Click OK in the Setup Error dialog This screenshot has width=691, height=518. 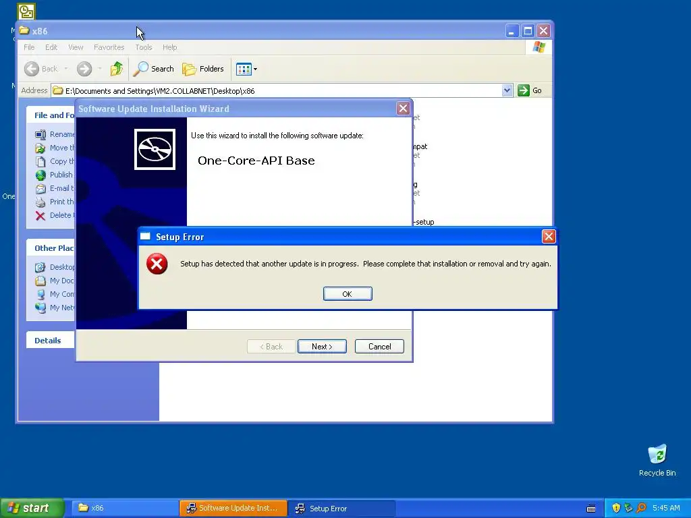tap(348, 294)
